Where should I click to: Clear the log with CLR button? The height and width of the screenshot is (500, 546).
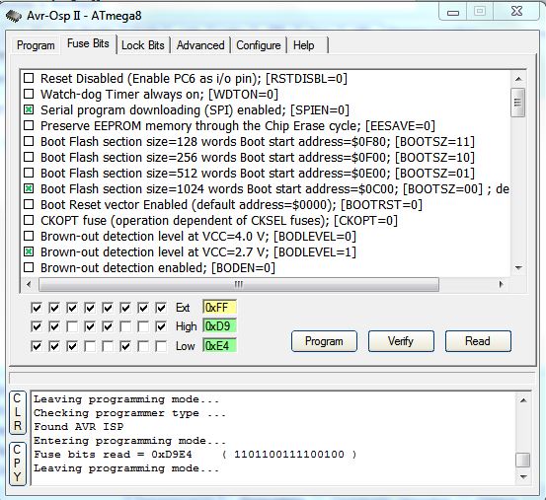(x=18, y=412)
